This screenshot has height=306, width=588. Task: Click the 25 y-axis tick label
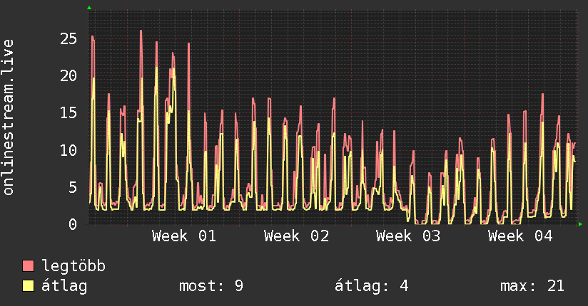(69, 38)
